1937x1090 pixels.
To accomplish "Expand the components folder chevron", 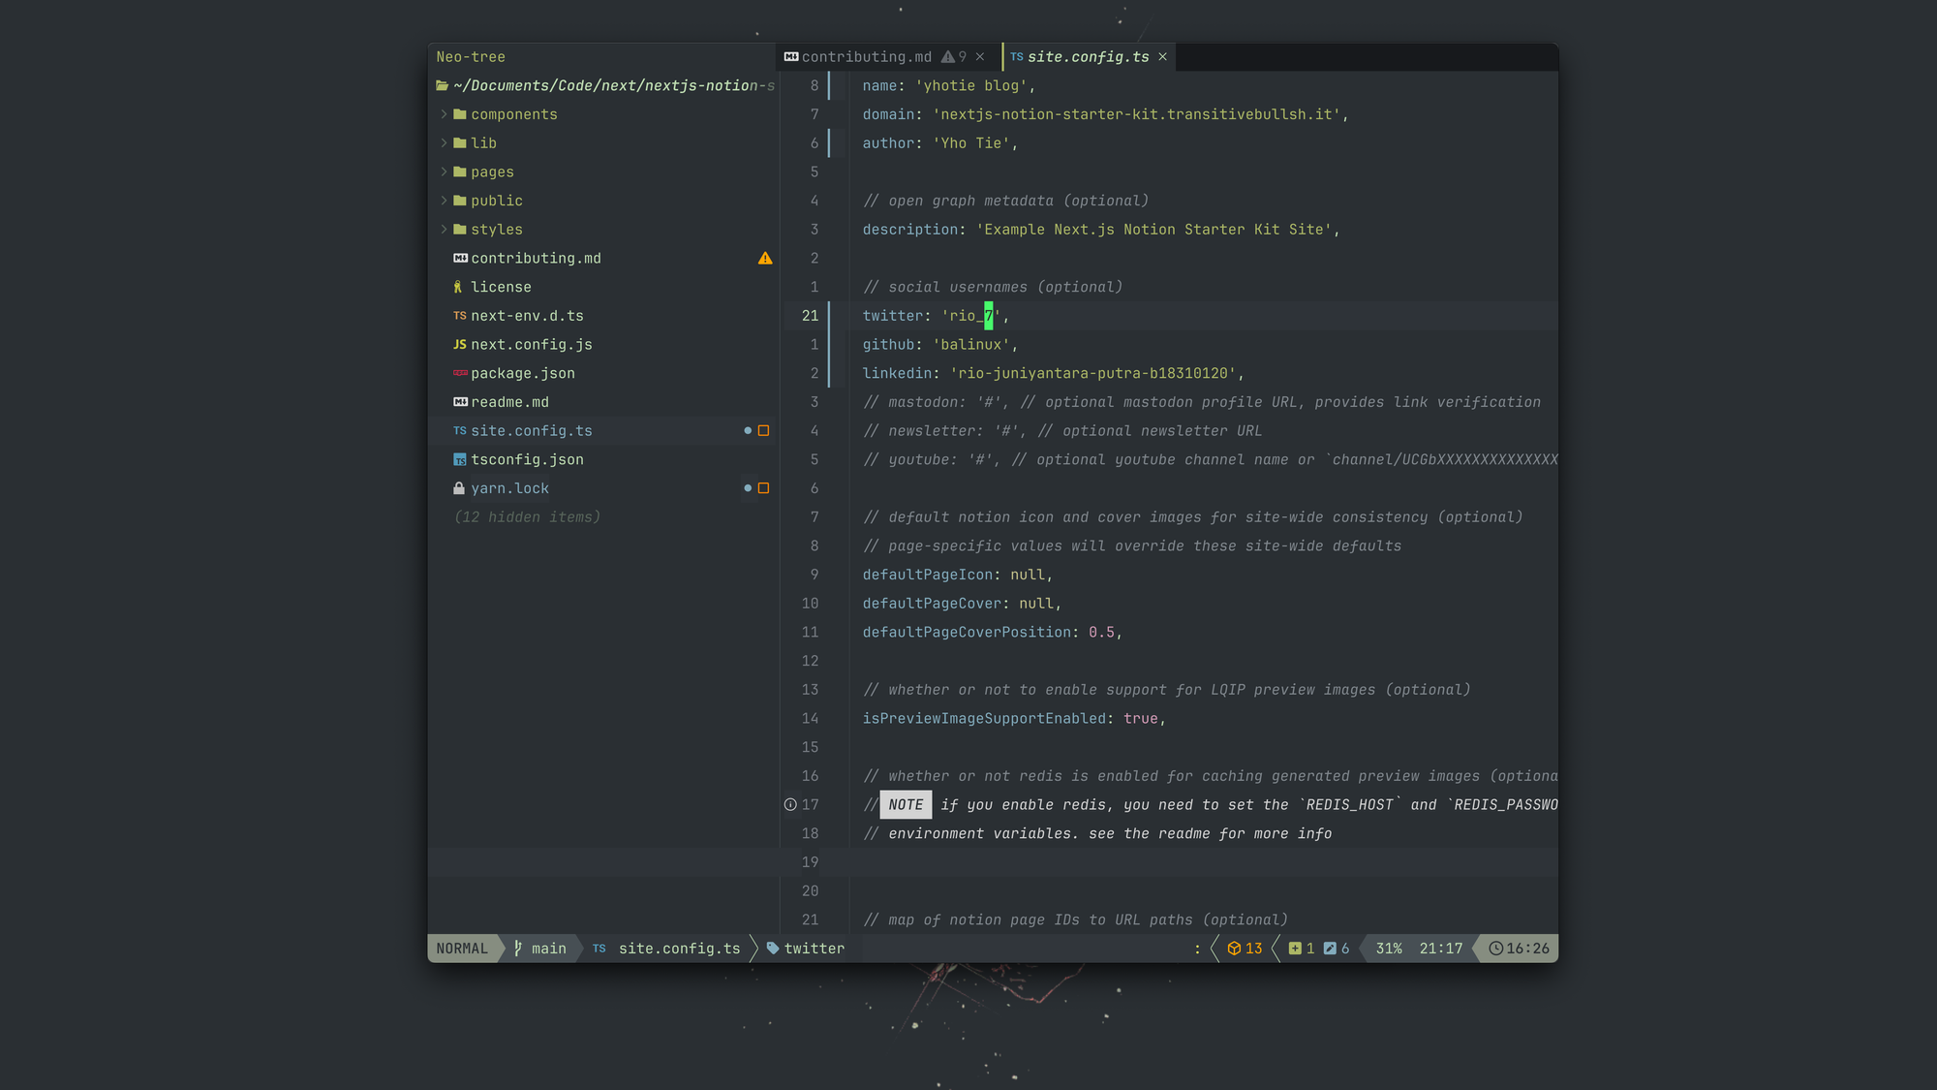I will tap(445, 114).
